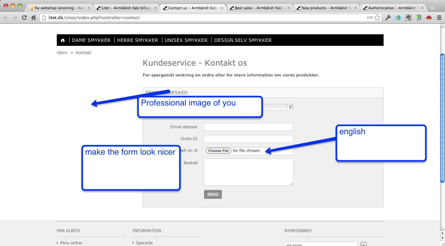Image resolution: width=445 pixels, height=246 pixels.
Task: Follow the Hjem breadcrumb link
Action: [62, 53]
